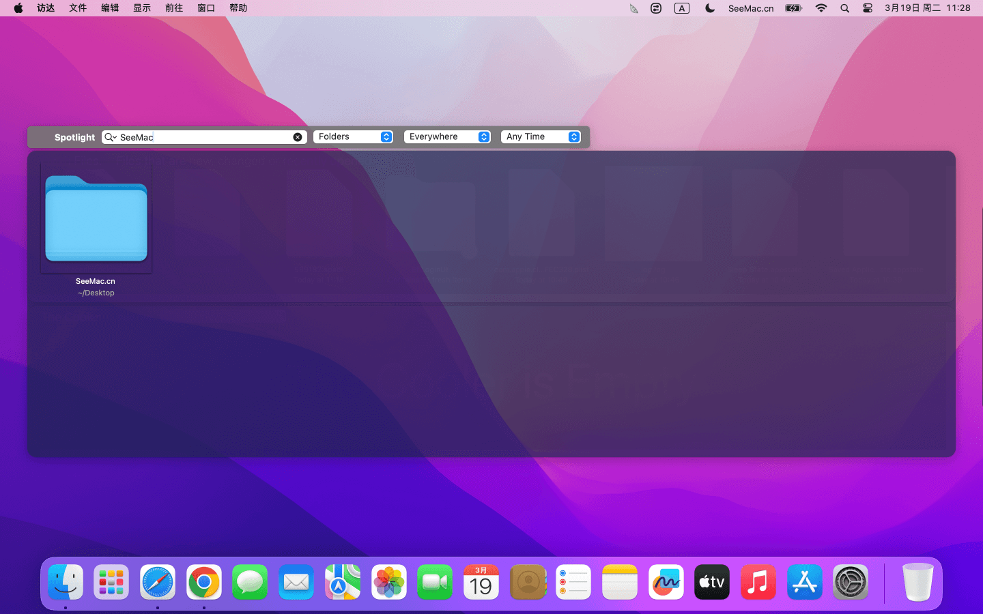This screenshot has height=614, width=983.
Task: Launch Freeform from the Dock
Action: (666, 583)
